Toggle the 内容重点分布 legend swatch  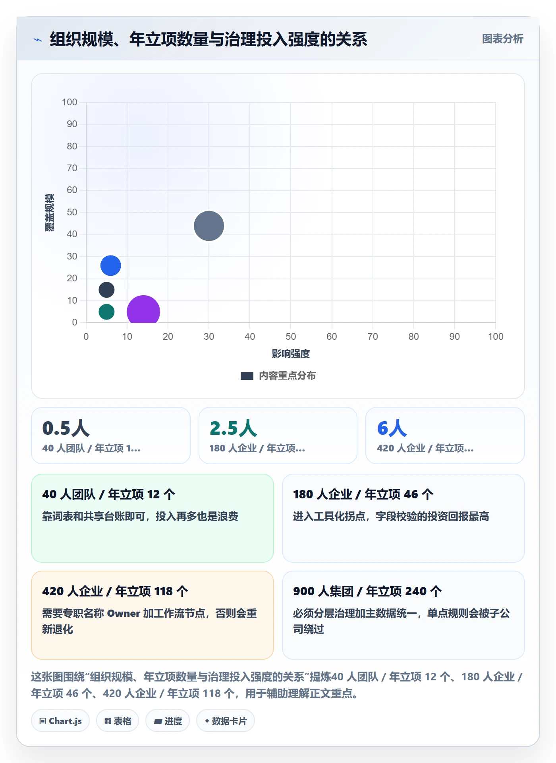(x=247, y=376)
